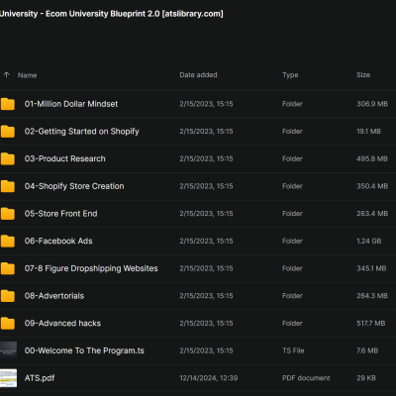This screenshot has width=396, height=396.
Task: Click the PDF document type cell
Action: (306, 378)
